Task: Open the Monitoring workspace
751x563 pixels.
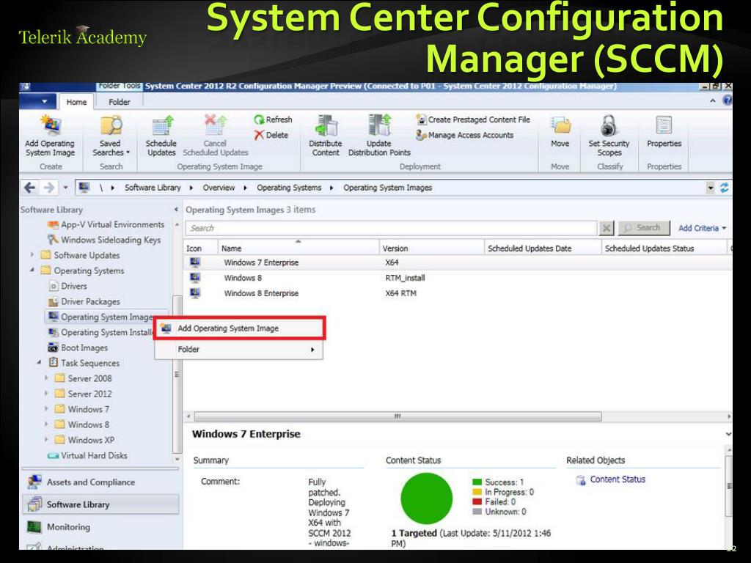Action: coord(68,527)
